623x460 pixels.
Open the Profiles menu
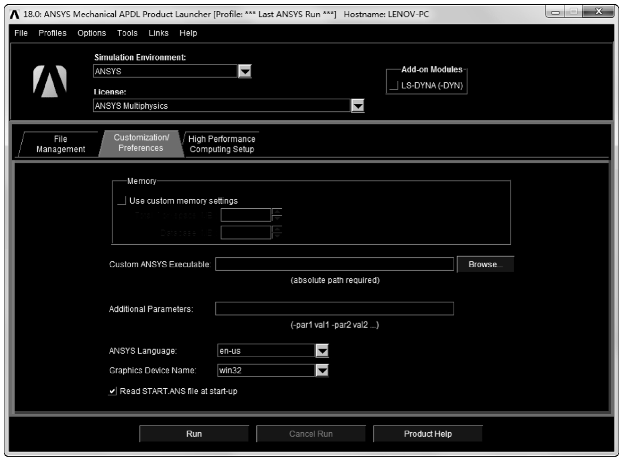pyautogui.click(x=52, y=33)
